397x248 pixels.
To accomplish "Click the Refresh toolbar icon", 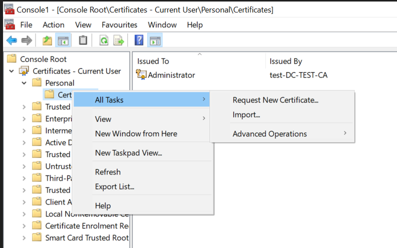I will (104, 40).
